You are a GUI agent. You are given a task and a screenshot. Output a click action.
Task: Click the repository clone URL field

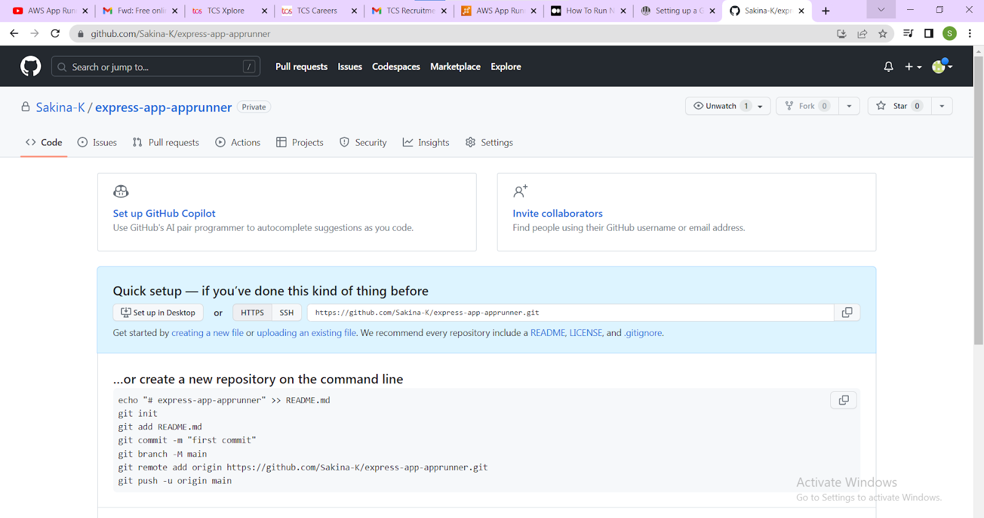tap(571, 313)
